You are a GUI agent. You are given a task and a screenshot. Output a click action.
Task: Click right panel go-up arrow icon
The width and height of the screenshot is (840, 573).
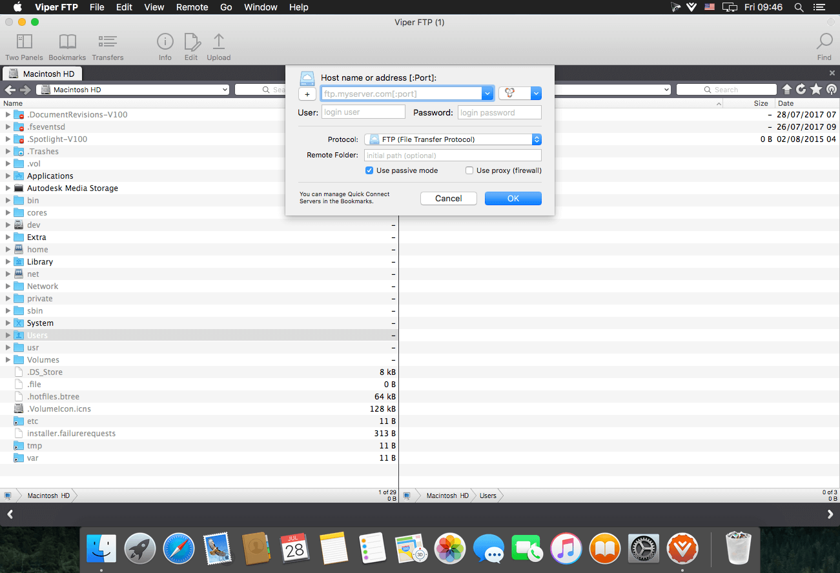[787, 90]
